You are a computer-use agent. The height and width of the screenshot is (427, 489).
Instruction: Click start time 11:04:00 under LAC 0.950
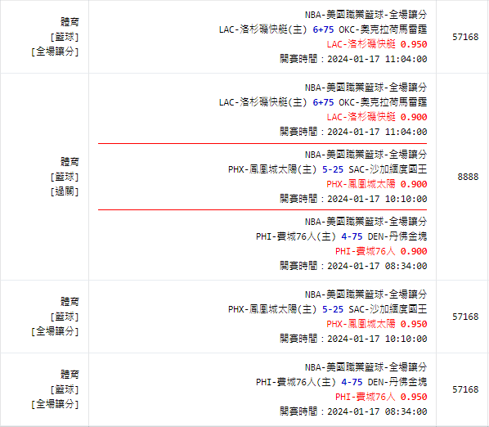tap(406, 59)
